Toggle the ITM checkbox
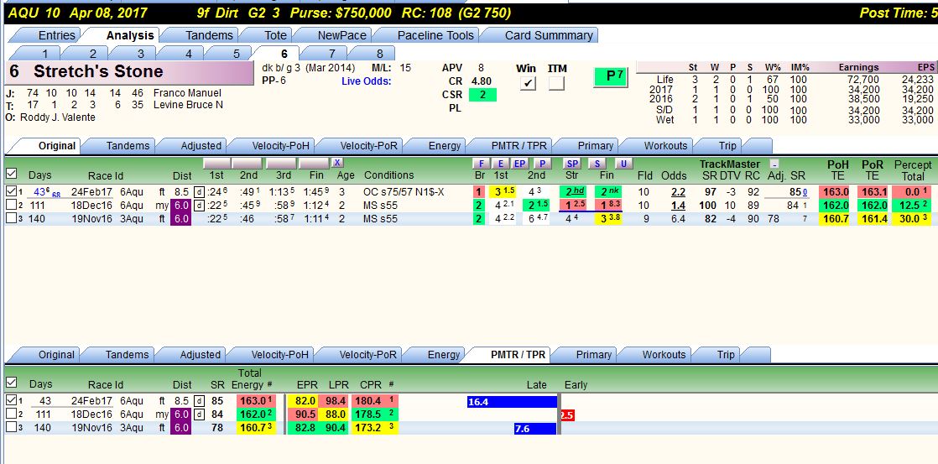Screen dimensions: 938x464 click(556, 84)
